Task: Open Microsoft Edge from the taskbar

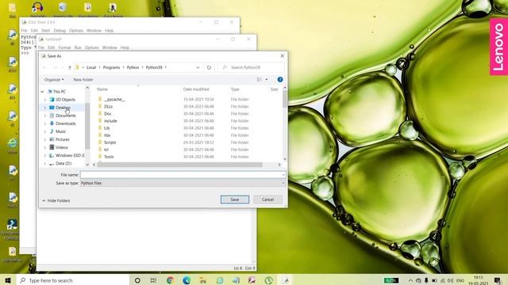Action: tap(187, 280)
